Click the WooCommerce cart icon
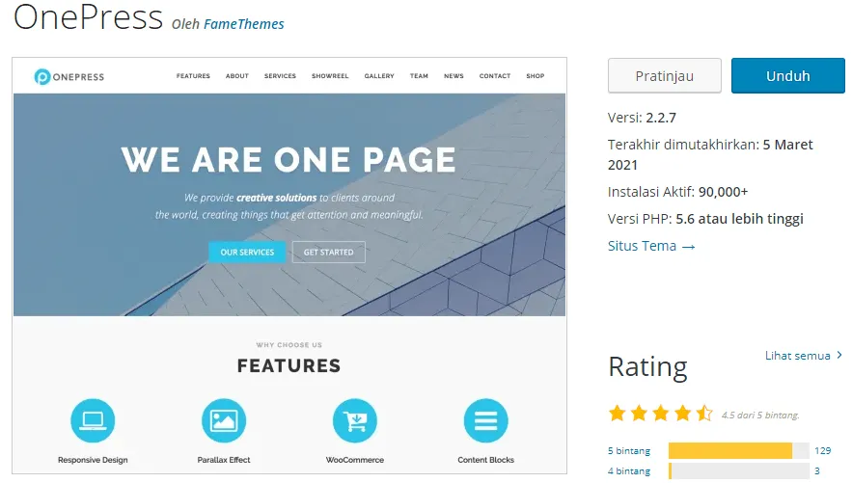 pyautogui.click(x=355, y=420)
